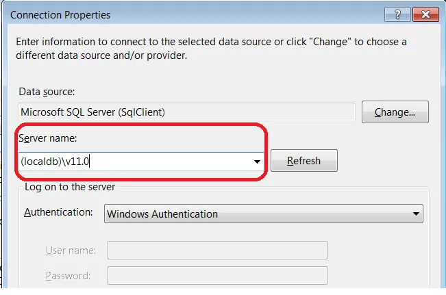The width and height of the screenshot is (446, 295).
Task: Click the question mark help button
Action: 399,14
